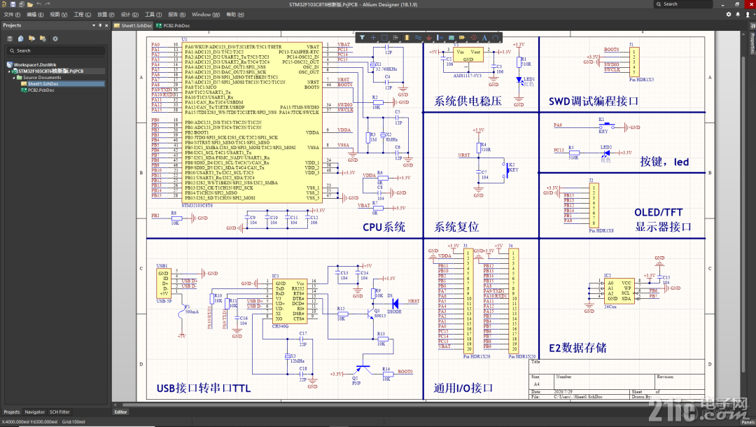The height and width of the screenshot is (427, 756).
Task: Click the open project documents folder icon
Action: point(31,38)
